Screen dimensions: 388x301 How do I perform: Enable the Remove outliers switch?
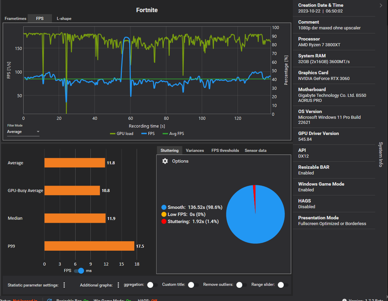(241, 285)
